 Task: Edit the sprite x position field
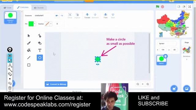(163, 50)
